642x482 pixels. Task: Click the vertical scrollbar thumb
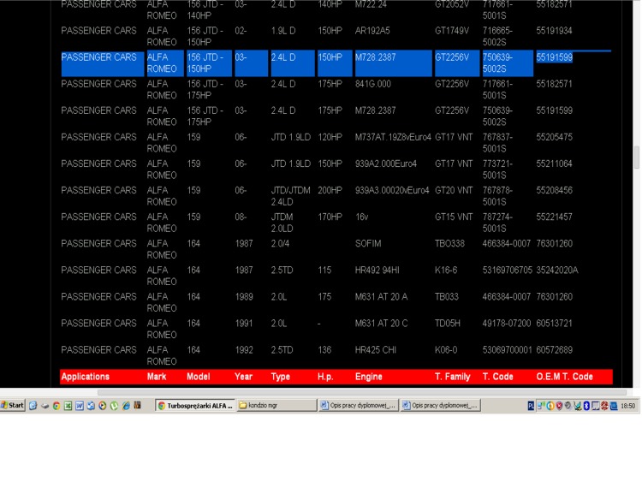point(637,158)
